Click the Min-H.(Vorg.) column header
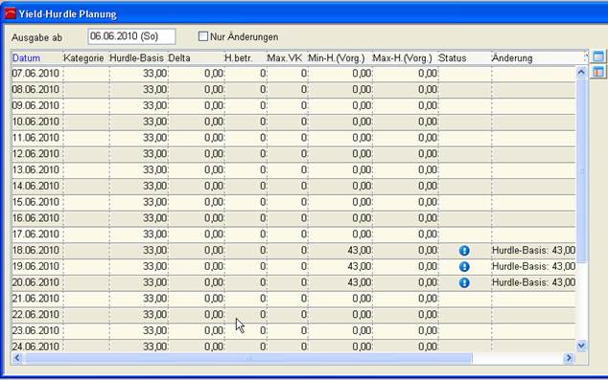This screenshot has height=380, width=608. coord(340,58)
